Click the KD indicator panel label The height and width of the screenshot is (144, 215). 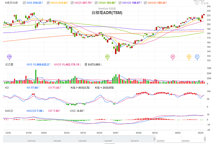(x=7, y=88)
